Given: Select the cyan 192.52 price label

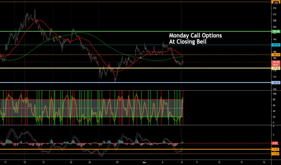Looking at the screenshot, I should tap(276, 45).
